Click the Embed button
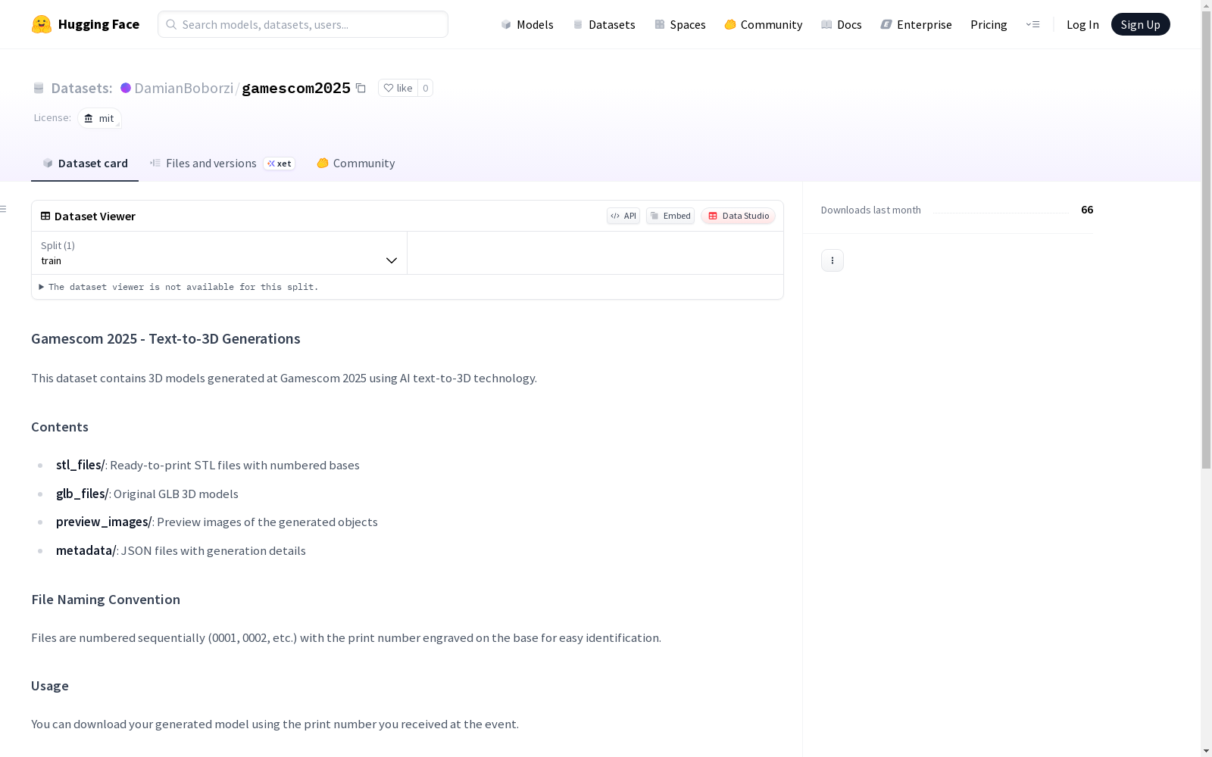 coord(670,216)
